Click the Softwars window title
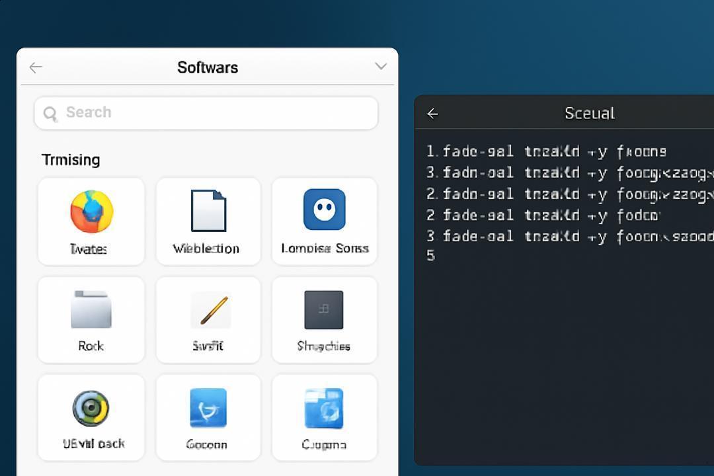 (x=208, y=67)
